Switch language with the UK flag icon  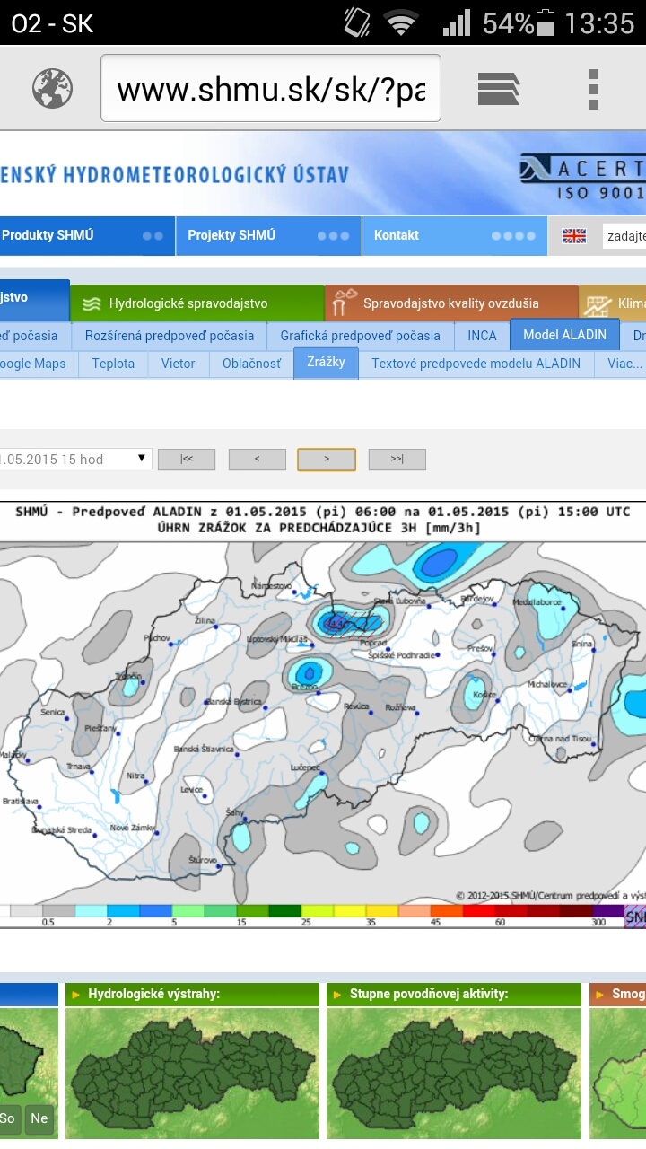tap(574, 236)
